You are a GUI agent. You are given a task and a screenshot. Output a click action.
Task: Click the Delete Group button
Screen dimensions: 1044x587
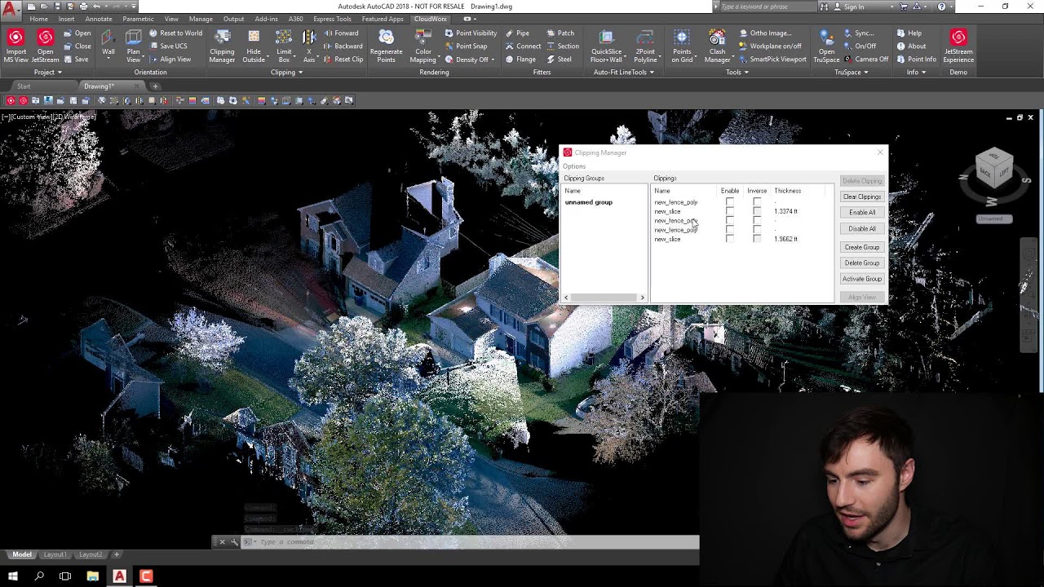pos(861,263)
